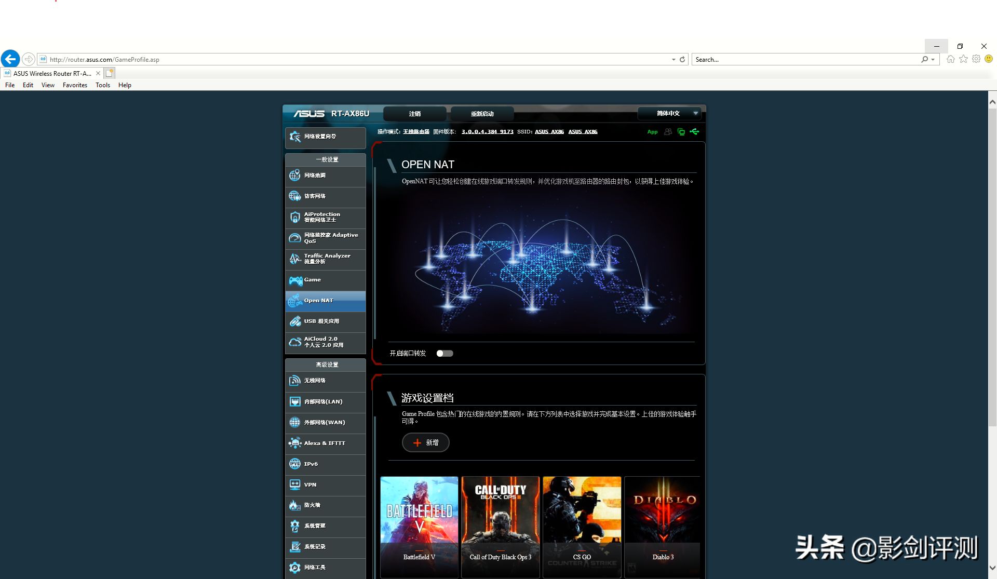This screenshot has height=579, width=997.
Task: Open the second ASUS_AX86 SSID link
Action: click(583, 132)
